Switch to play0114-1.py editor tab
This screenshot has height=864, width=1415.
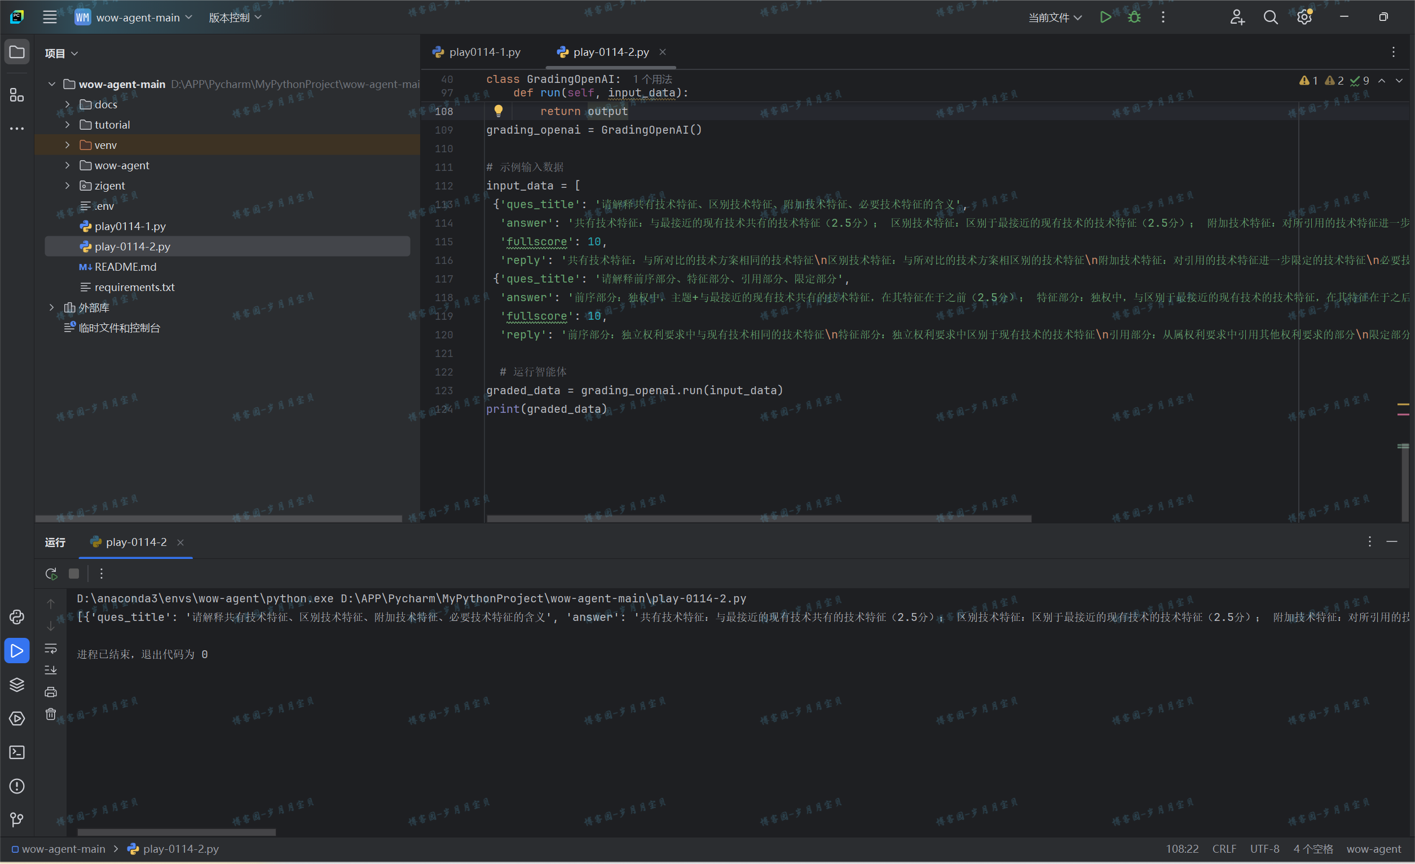click(x=484, y=52)
